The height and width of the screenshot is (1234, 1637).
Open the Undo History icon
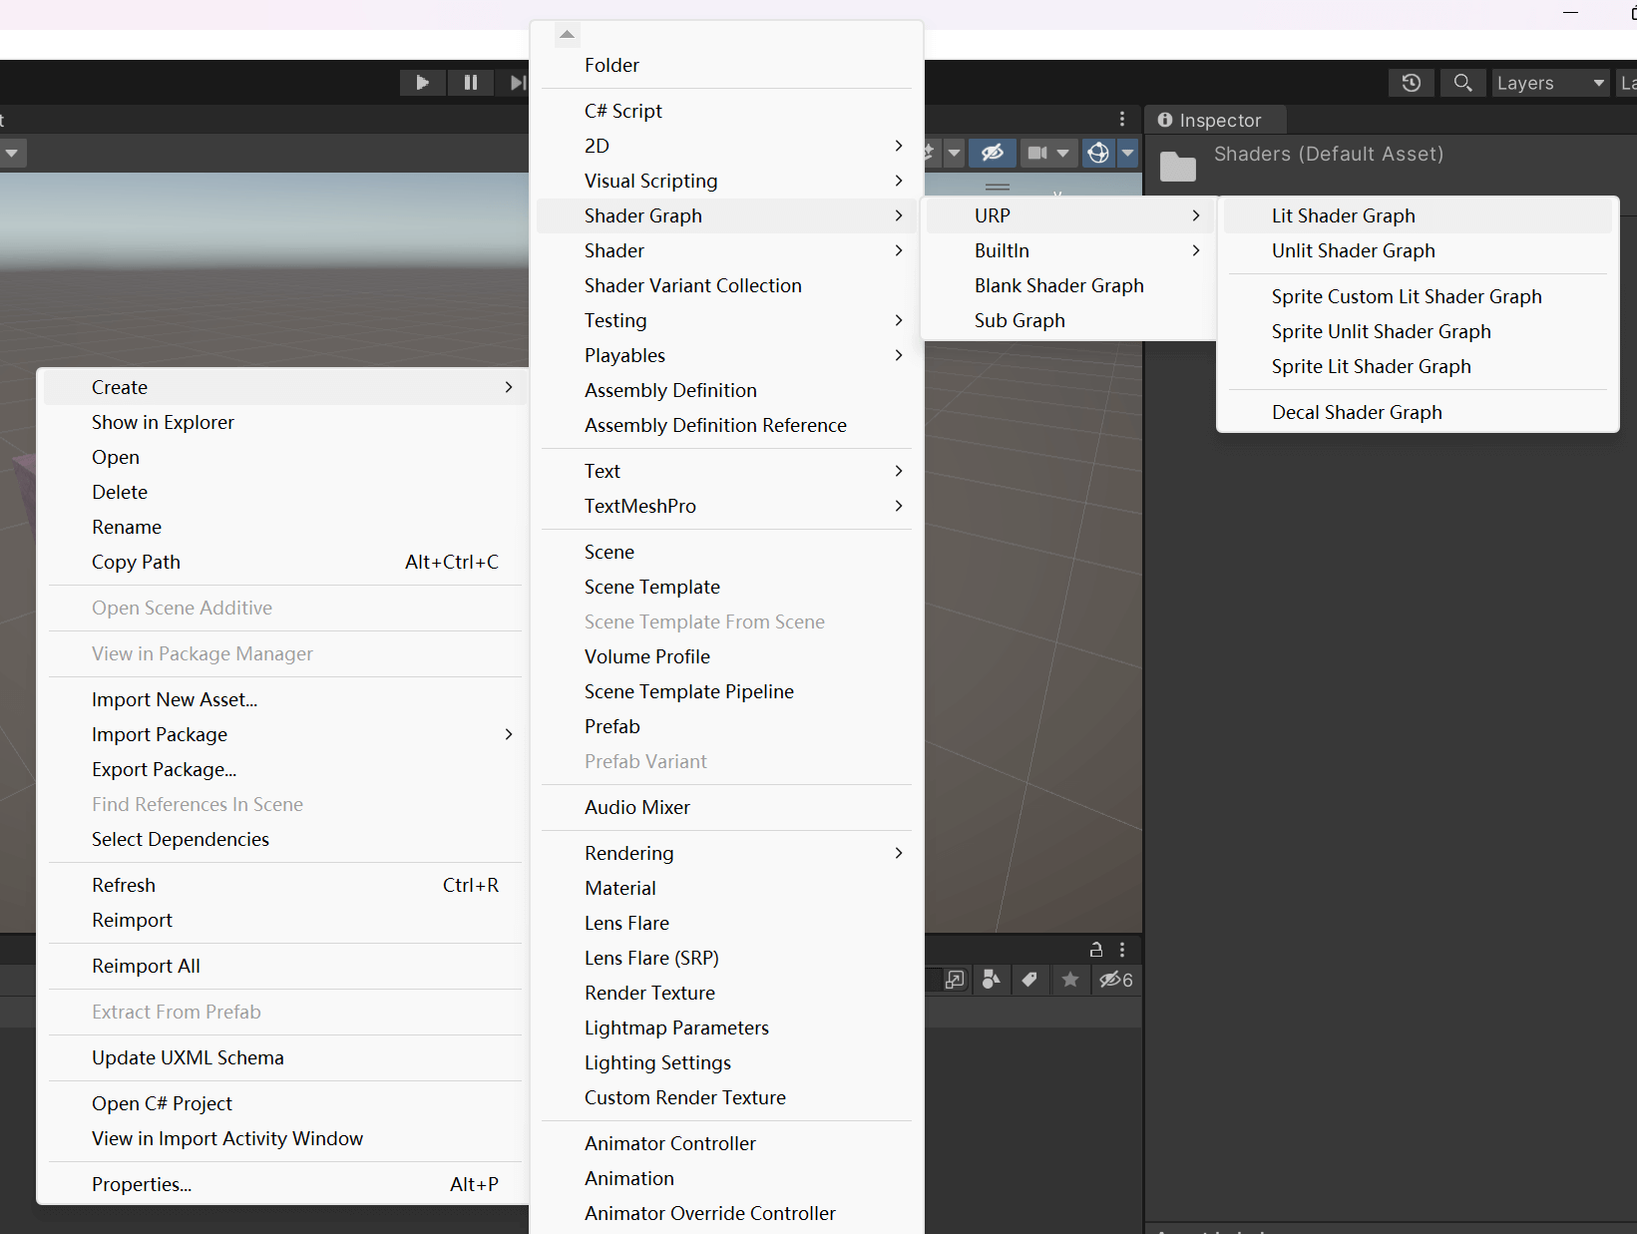1411,83
